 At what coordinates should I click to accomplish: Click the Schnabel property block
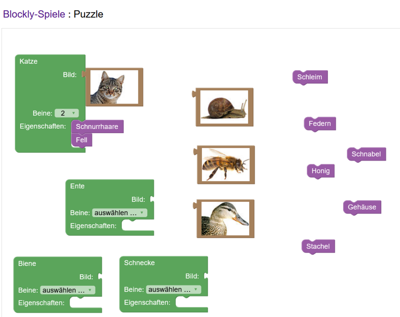click(366, 154)
